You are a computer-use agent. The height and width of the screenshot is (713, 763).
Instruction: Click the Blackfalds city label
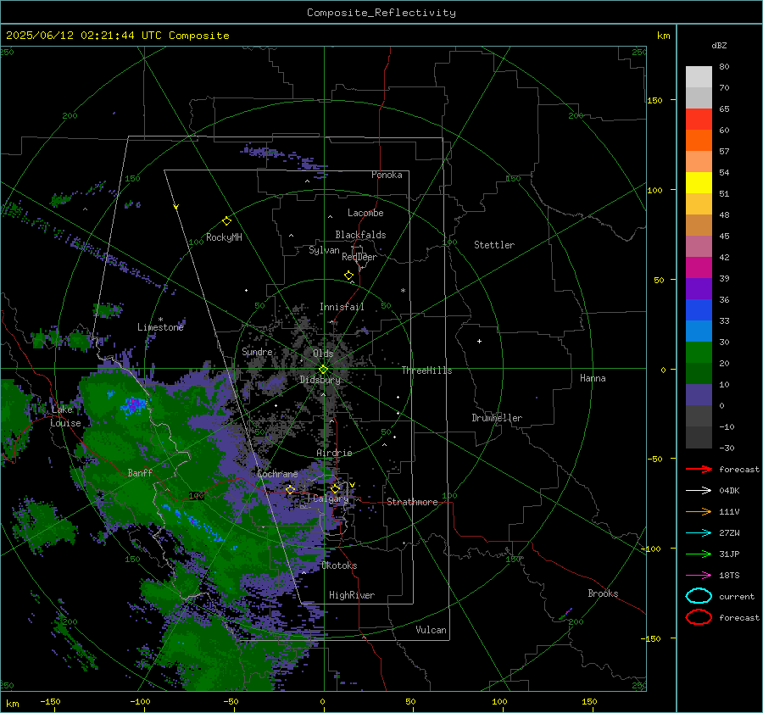pyautogui.click(x=360, y=235)
